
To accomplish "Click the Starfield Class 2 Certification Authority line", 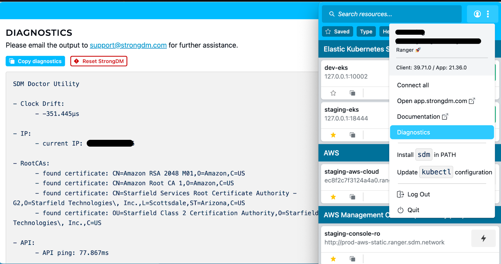I will click(166, 218).
